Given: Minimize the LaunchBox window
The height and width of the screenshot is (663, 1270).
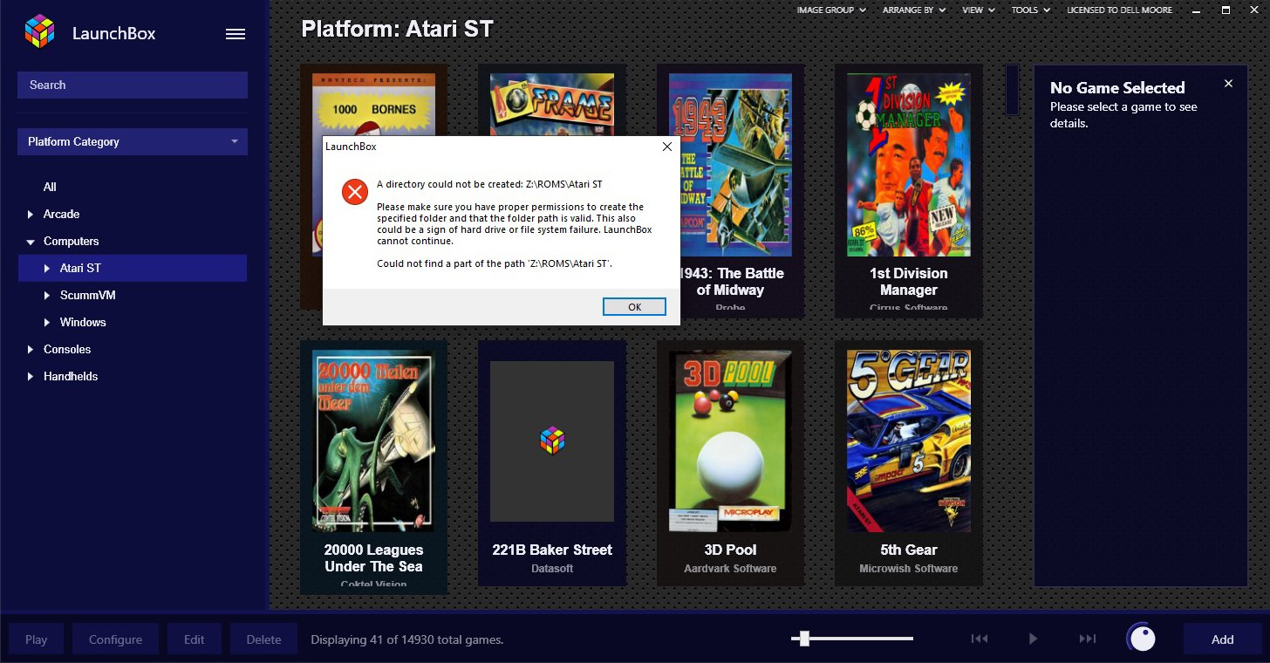Looking at the screenshot, I should (x=1197, y=10).
